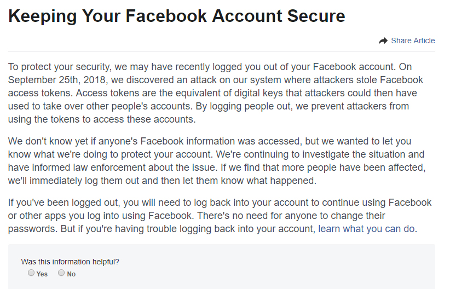Click the paragraph starting 'If you've been logged out'
Screen dimensions: 450x289
(x=220, y=216)
